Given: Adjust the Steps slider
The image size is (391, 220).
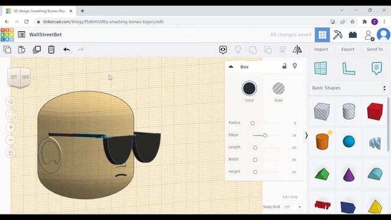Looking at the screenshot, I should tap(265, 136).
